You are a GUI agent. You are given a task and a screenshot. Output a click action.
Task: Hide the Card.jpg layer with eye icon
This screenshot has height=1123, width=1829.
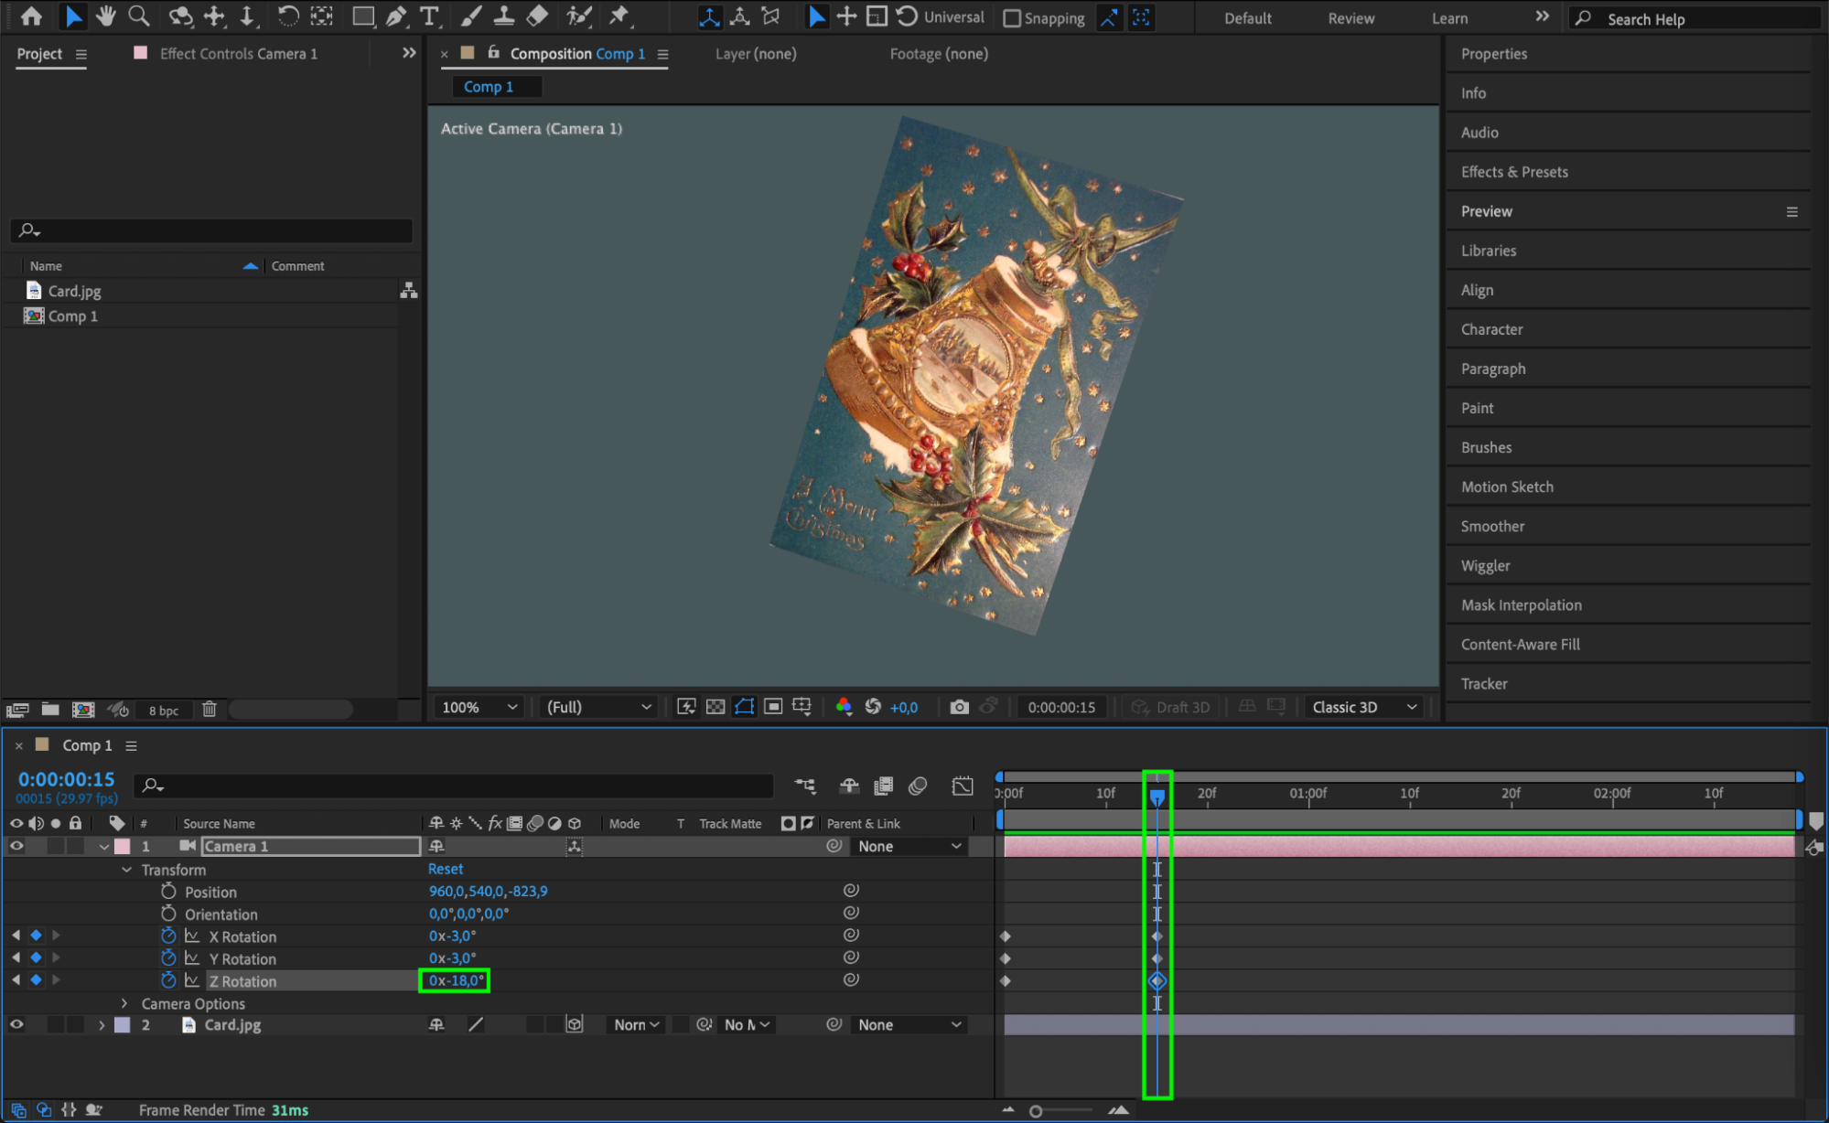(x=16, y=1025)
